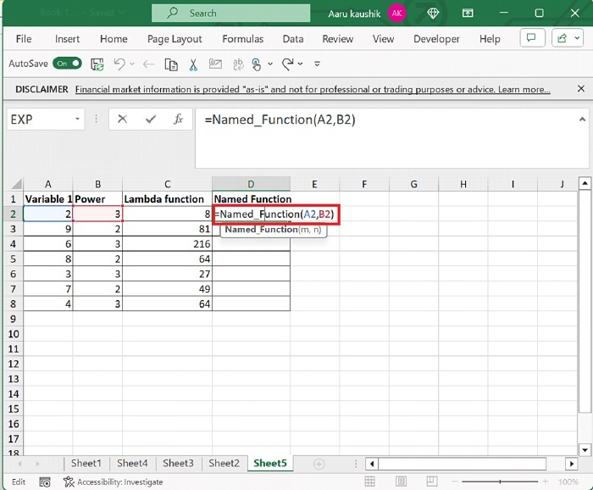Click inside the formula bar text
Screen dimensions: 593x490
point(280,120)
